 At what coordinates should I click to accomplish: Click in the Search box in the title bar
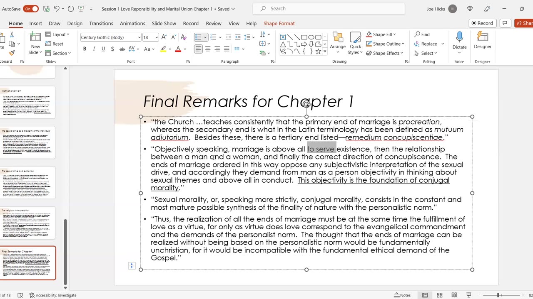coord(329,9)
